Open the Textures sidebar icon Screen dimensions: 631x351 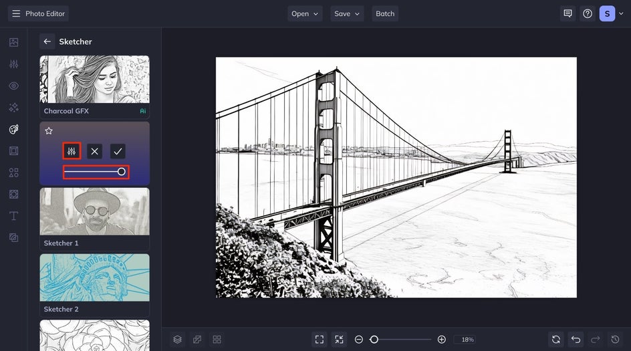(13, 195)
